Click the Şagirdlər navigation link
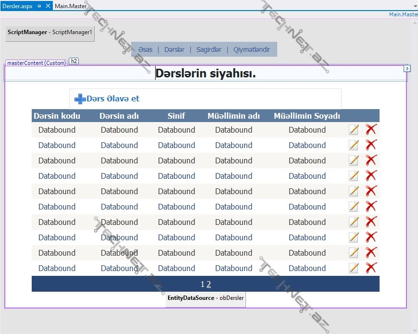This screenshot has width=418, height=334. pos(209,49)
